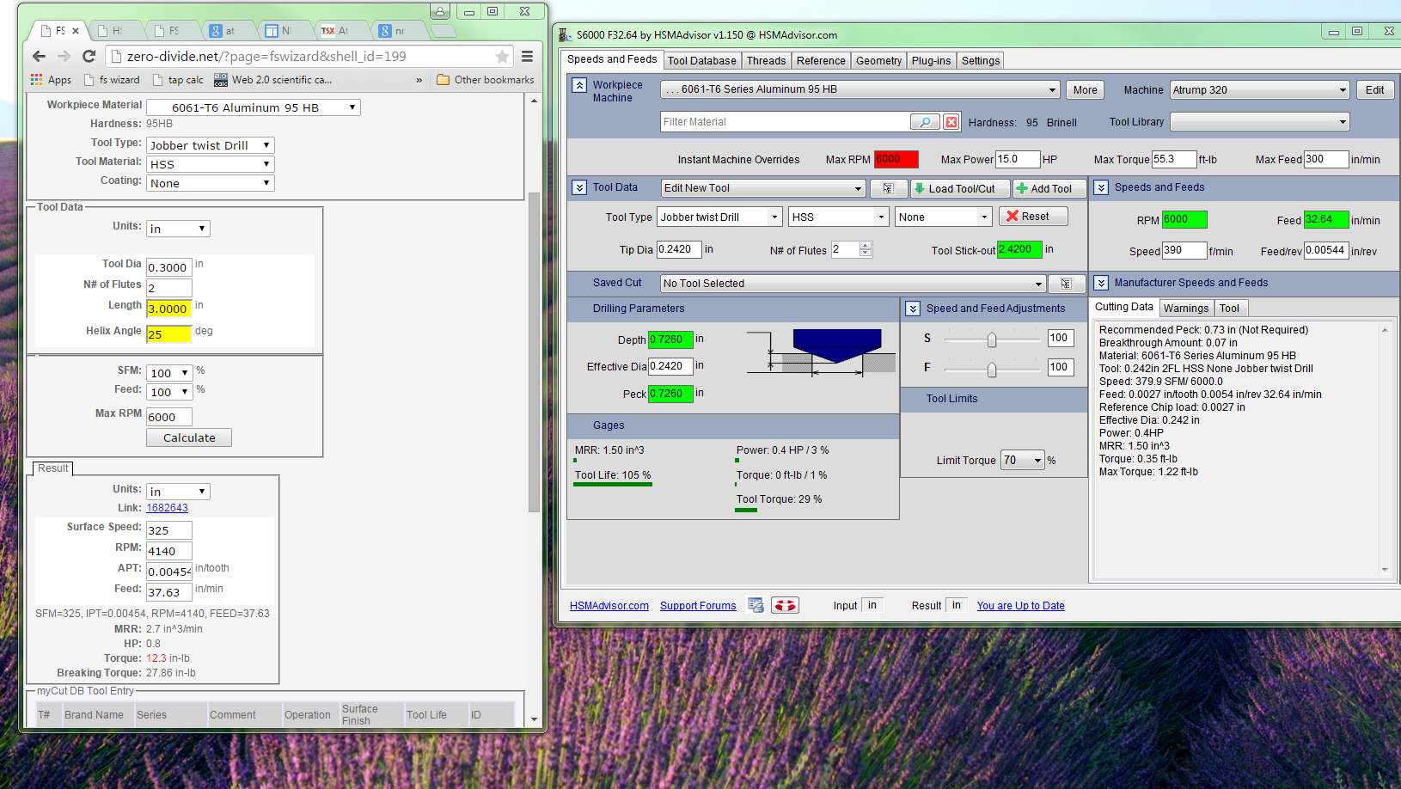The image size is (1401, 789).
Task: Clear the material filter with red X
Action: 951,122
